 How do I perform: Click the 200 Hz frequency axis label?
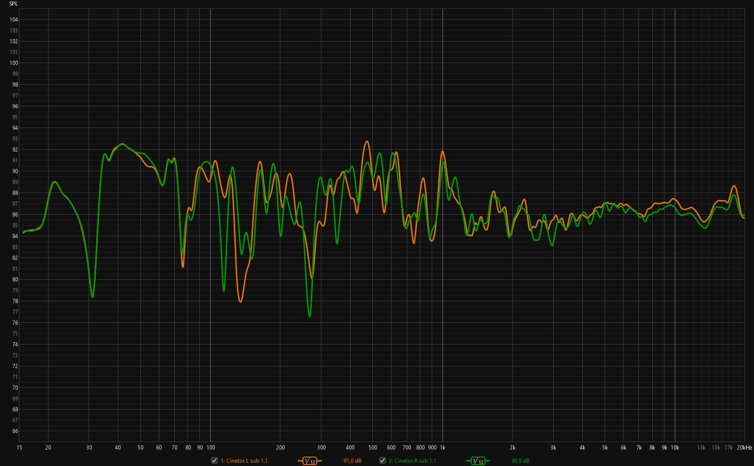(x=280, y=448)
